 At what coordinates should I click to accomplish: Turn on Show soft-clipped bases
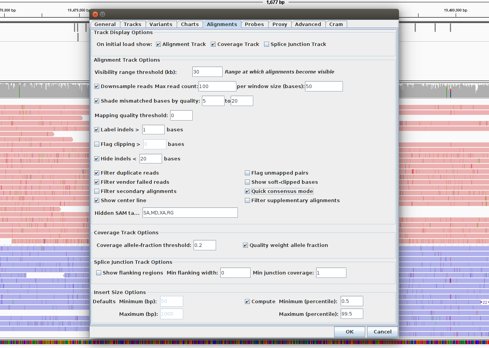[248, 182]
